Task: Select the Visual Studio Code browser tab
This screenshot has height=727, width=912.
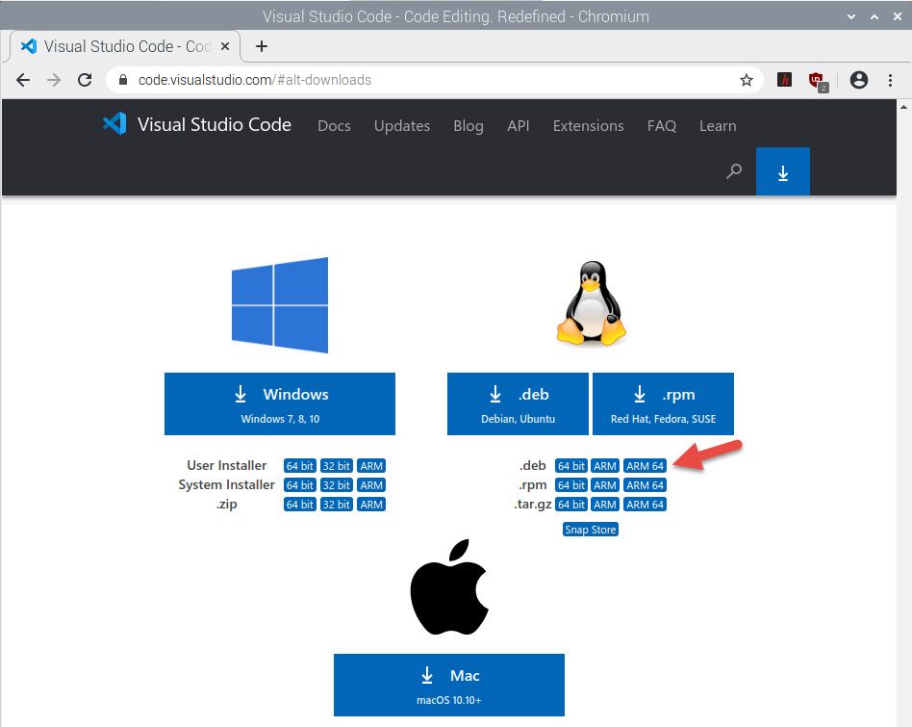Action: (x=125, y=46)
